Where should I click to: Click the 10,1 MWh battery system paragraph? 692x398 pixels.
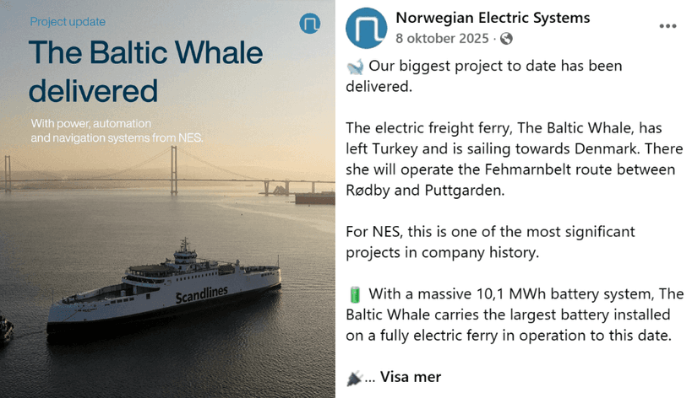click(515, 315)
